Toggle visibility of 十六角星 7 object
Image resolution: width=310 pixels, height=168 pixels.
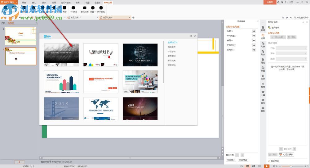point(254,36)
